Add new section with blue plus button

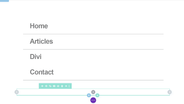click(89, 95)
